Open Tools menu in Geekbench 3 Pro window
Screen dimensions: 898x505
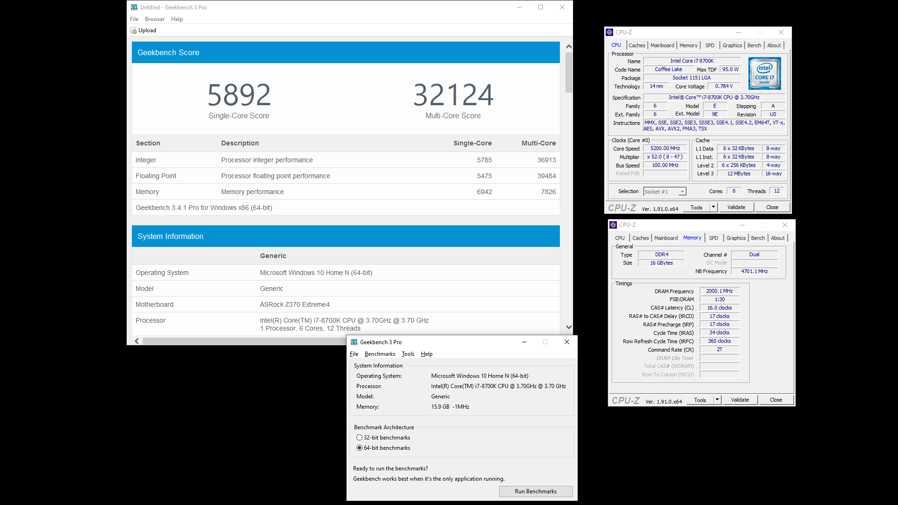coord(408,354)
